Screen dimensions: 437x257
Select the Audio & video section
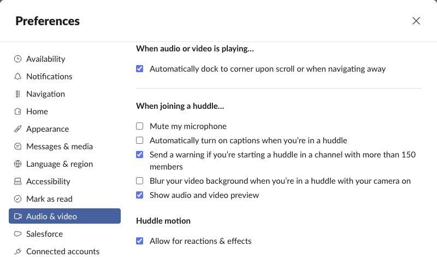pos(64,216)
